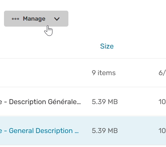Click the 5.39 MB size of Description Générale
Viewport: 166px width, 147px height.
click(105, 102)
